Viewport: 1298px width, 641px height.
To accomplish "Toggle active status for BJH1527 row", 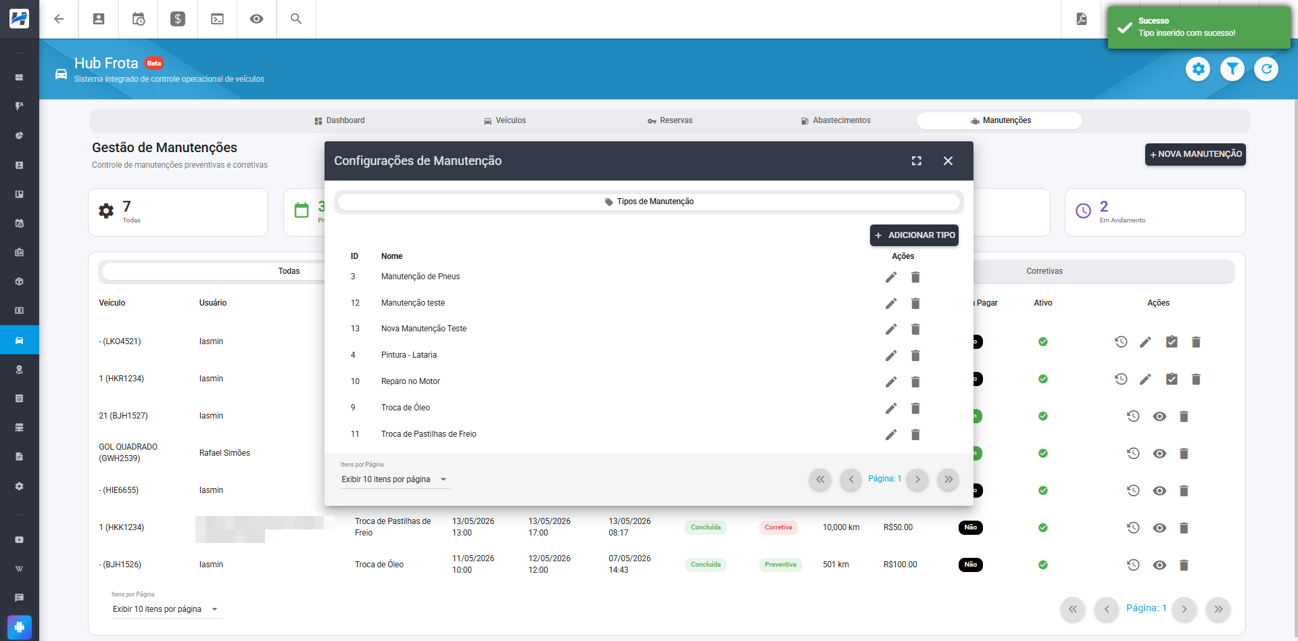I will pos(1043,417).
